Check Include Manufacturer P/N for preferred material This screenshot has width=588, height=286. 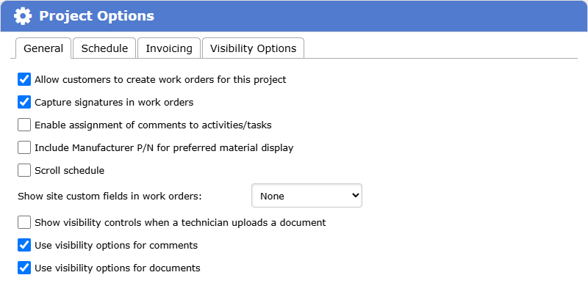(x=24, y=148)
